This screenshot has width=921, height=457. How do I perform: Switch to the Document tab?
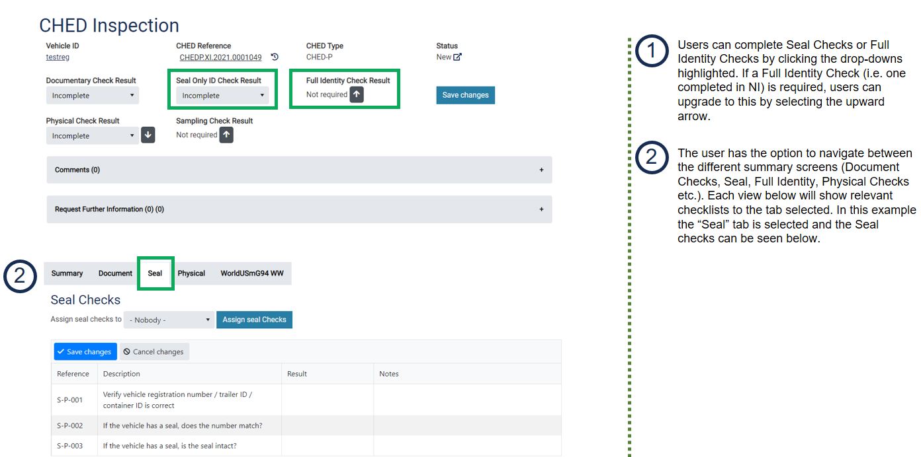(x=115, y=273)
